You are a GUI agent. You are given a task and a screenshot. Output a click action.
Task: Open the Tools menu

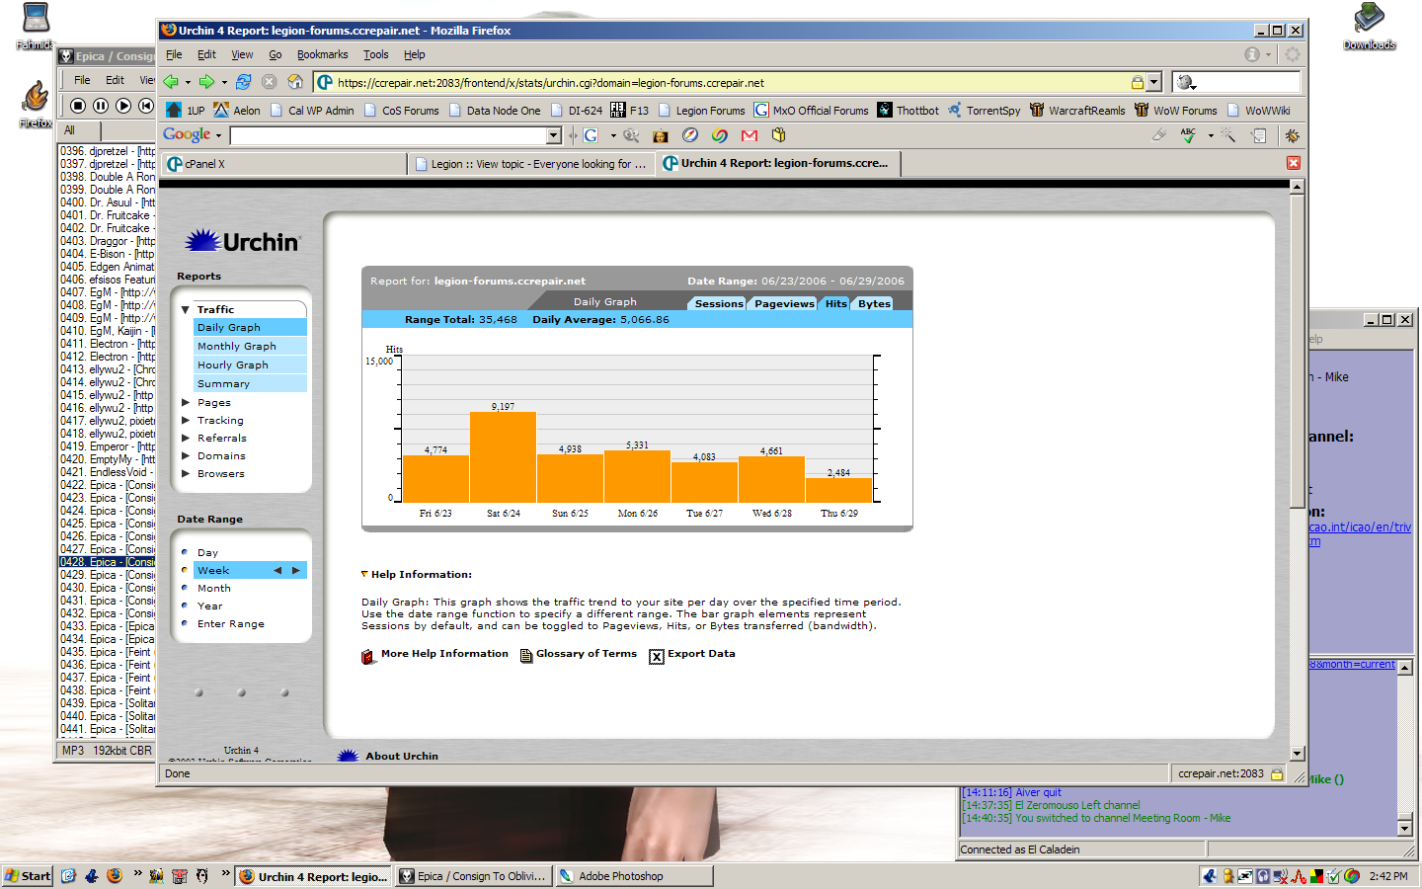pyautogui.click(x=375, y=54)
